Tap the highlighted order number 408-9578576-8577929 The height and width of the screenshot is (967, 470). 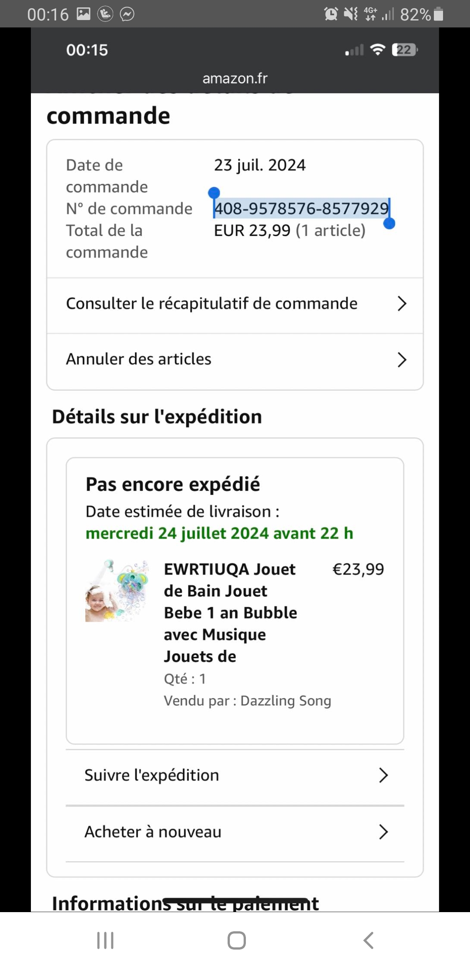[x=301, y=209]
